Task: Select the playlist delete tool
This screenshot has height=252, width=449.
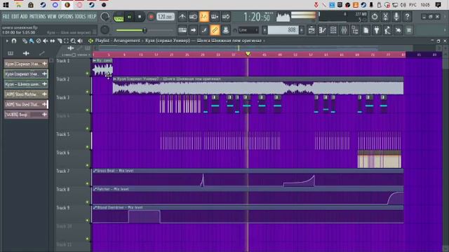Action: tap(39, 41)
